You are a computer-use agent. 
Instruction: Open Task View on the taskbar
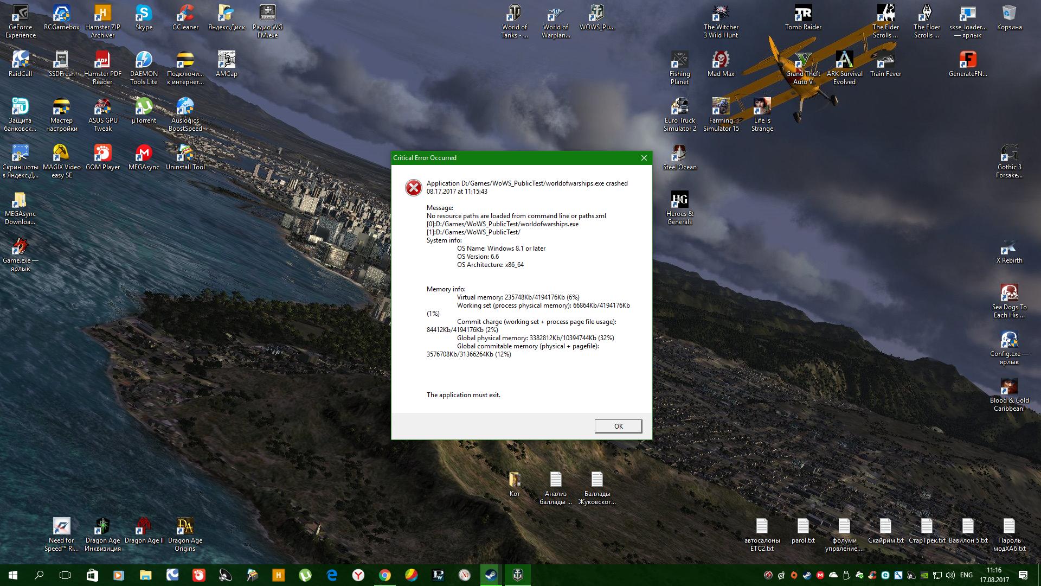(65, 575)
